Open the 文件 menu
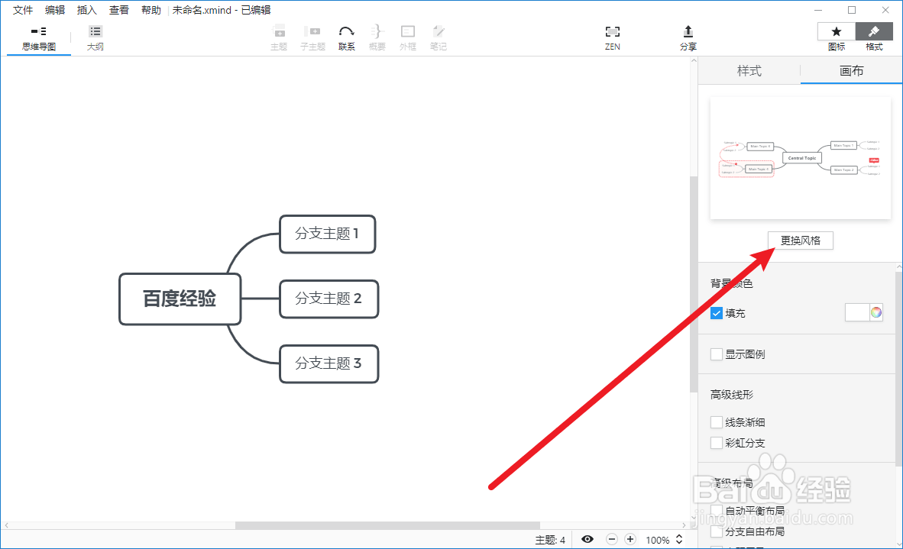Screen dimensions: 903x549 point(23,10)
